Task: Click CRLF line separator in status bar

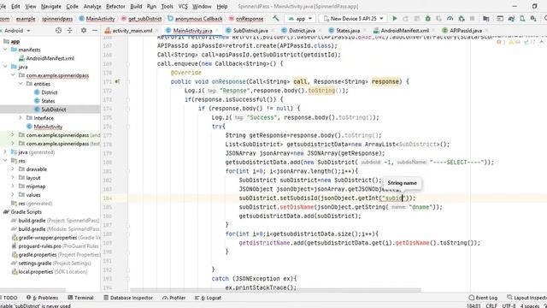Action: click(x=491, y=305)
